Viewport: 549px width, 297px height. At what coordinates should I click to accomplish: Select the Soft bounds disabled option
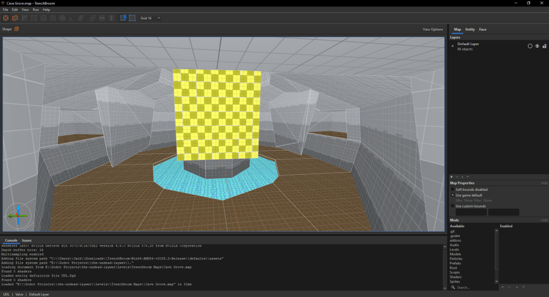click(452, 189)
